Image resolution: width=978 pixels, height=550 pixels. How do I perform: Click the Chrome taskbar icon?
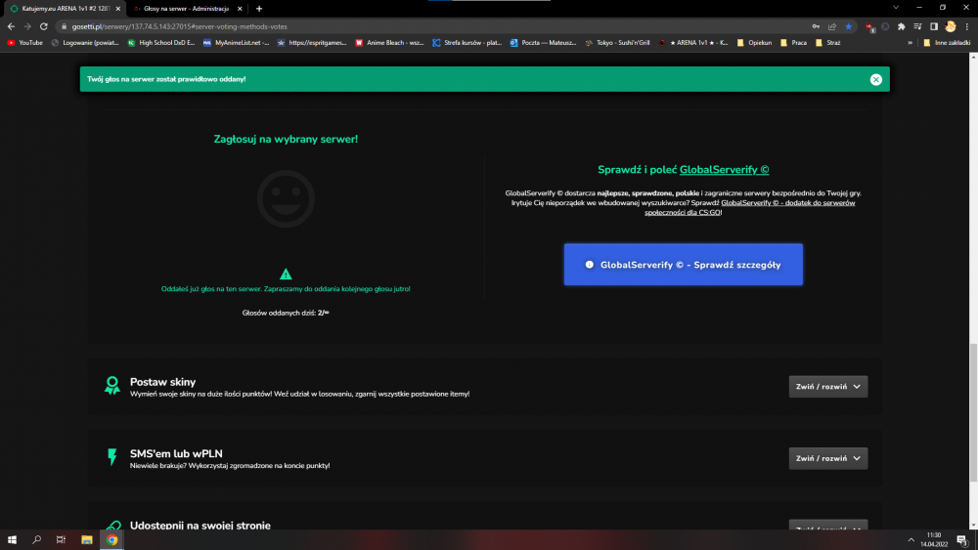pyautogui.click(x=112, y=539)
